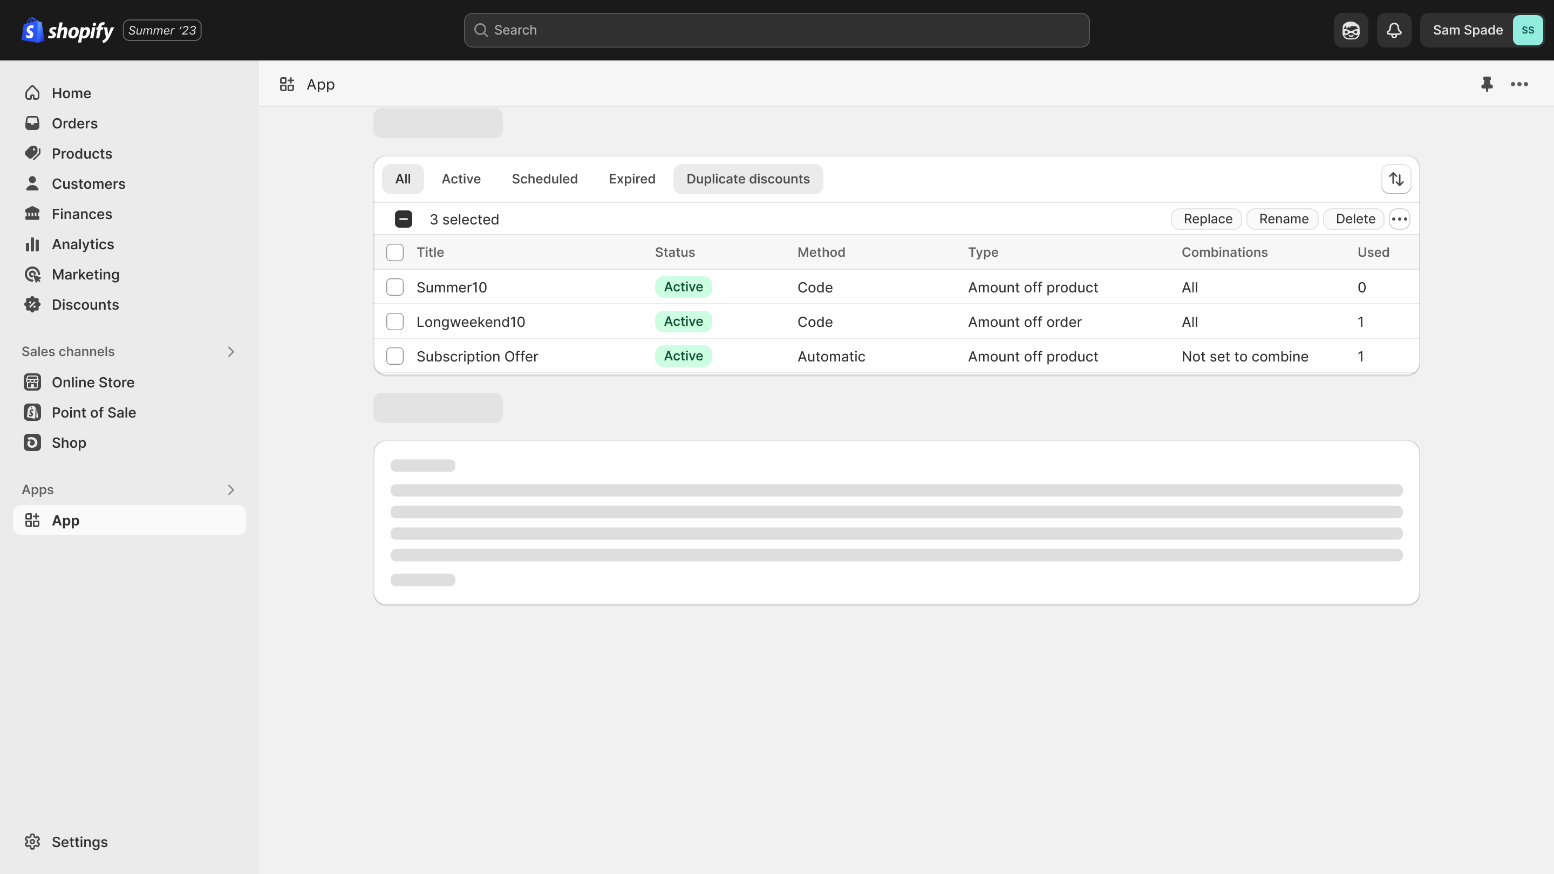Image resolution: width=1554 pixels, height=874 pixels.
Task: Click the Delete bulk action button
Action: (1354, 219)
